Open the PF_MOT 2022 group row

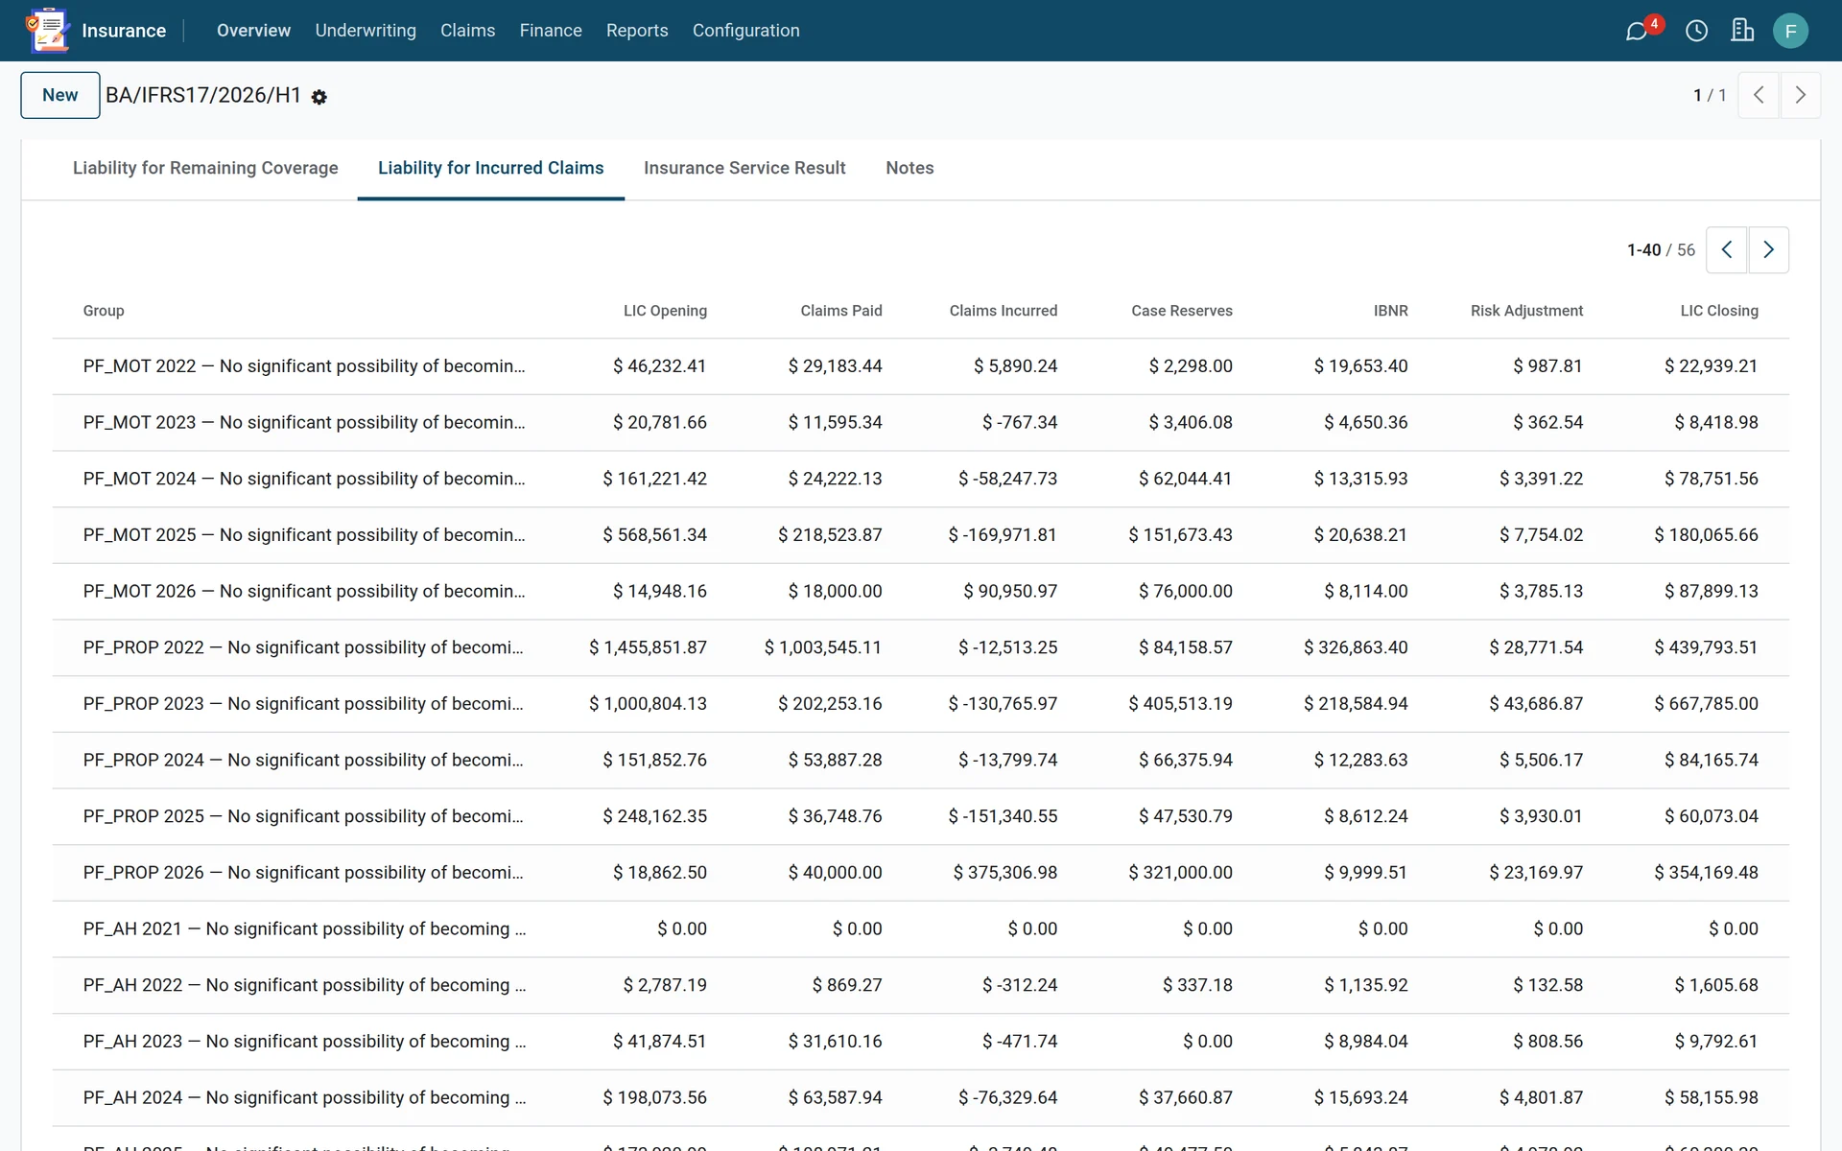tap(921, 366)
